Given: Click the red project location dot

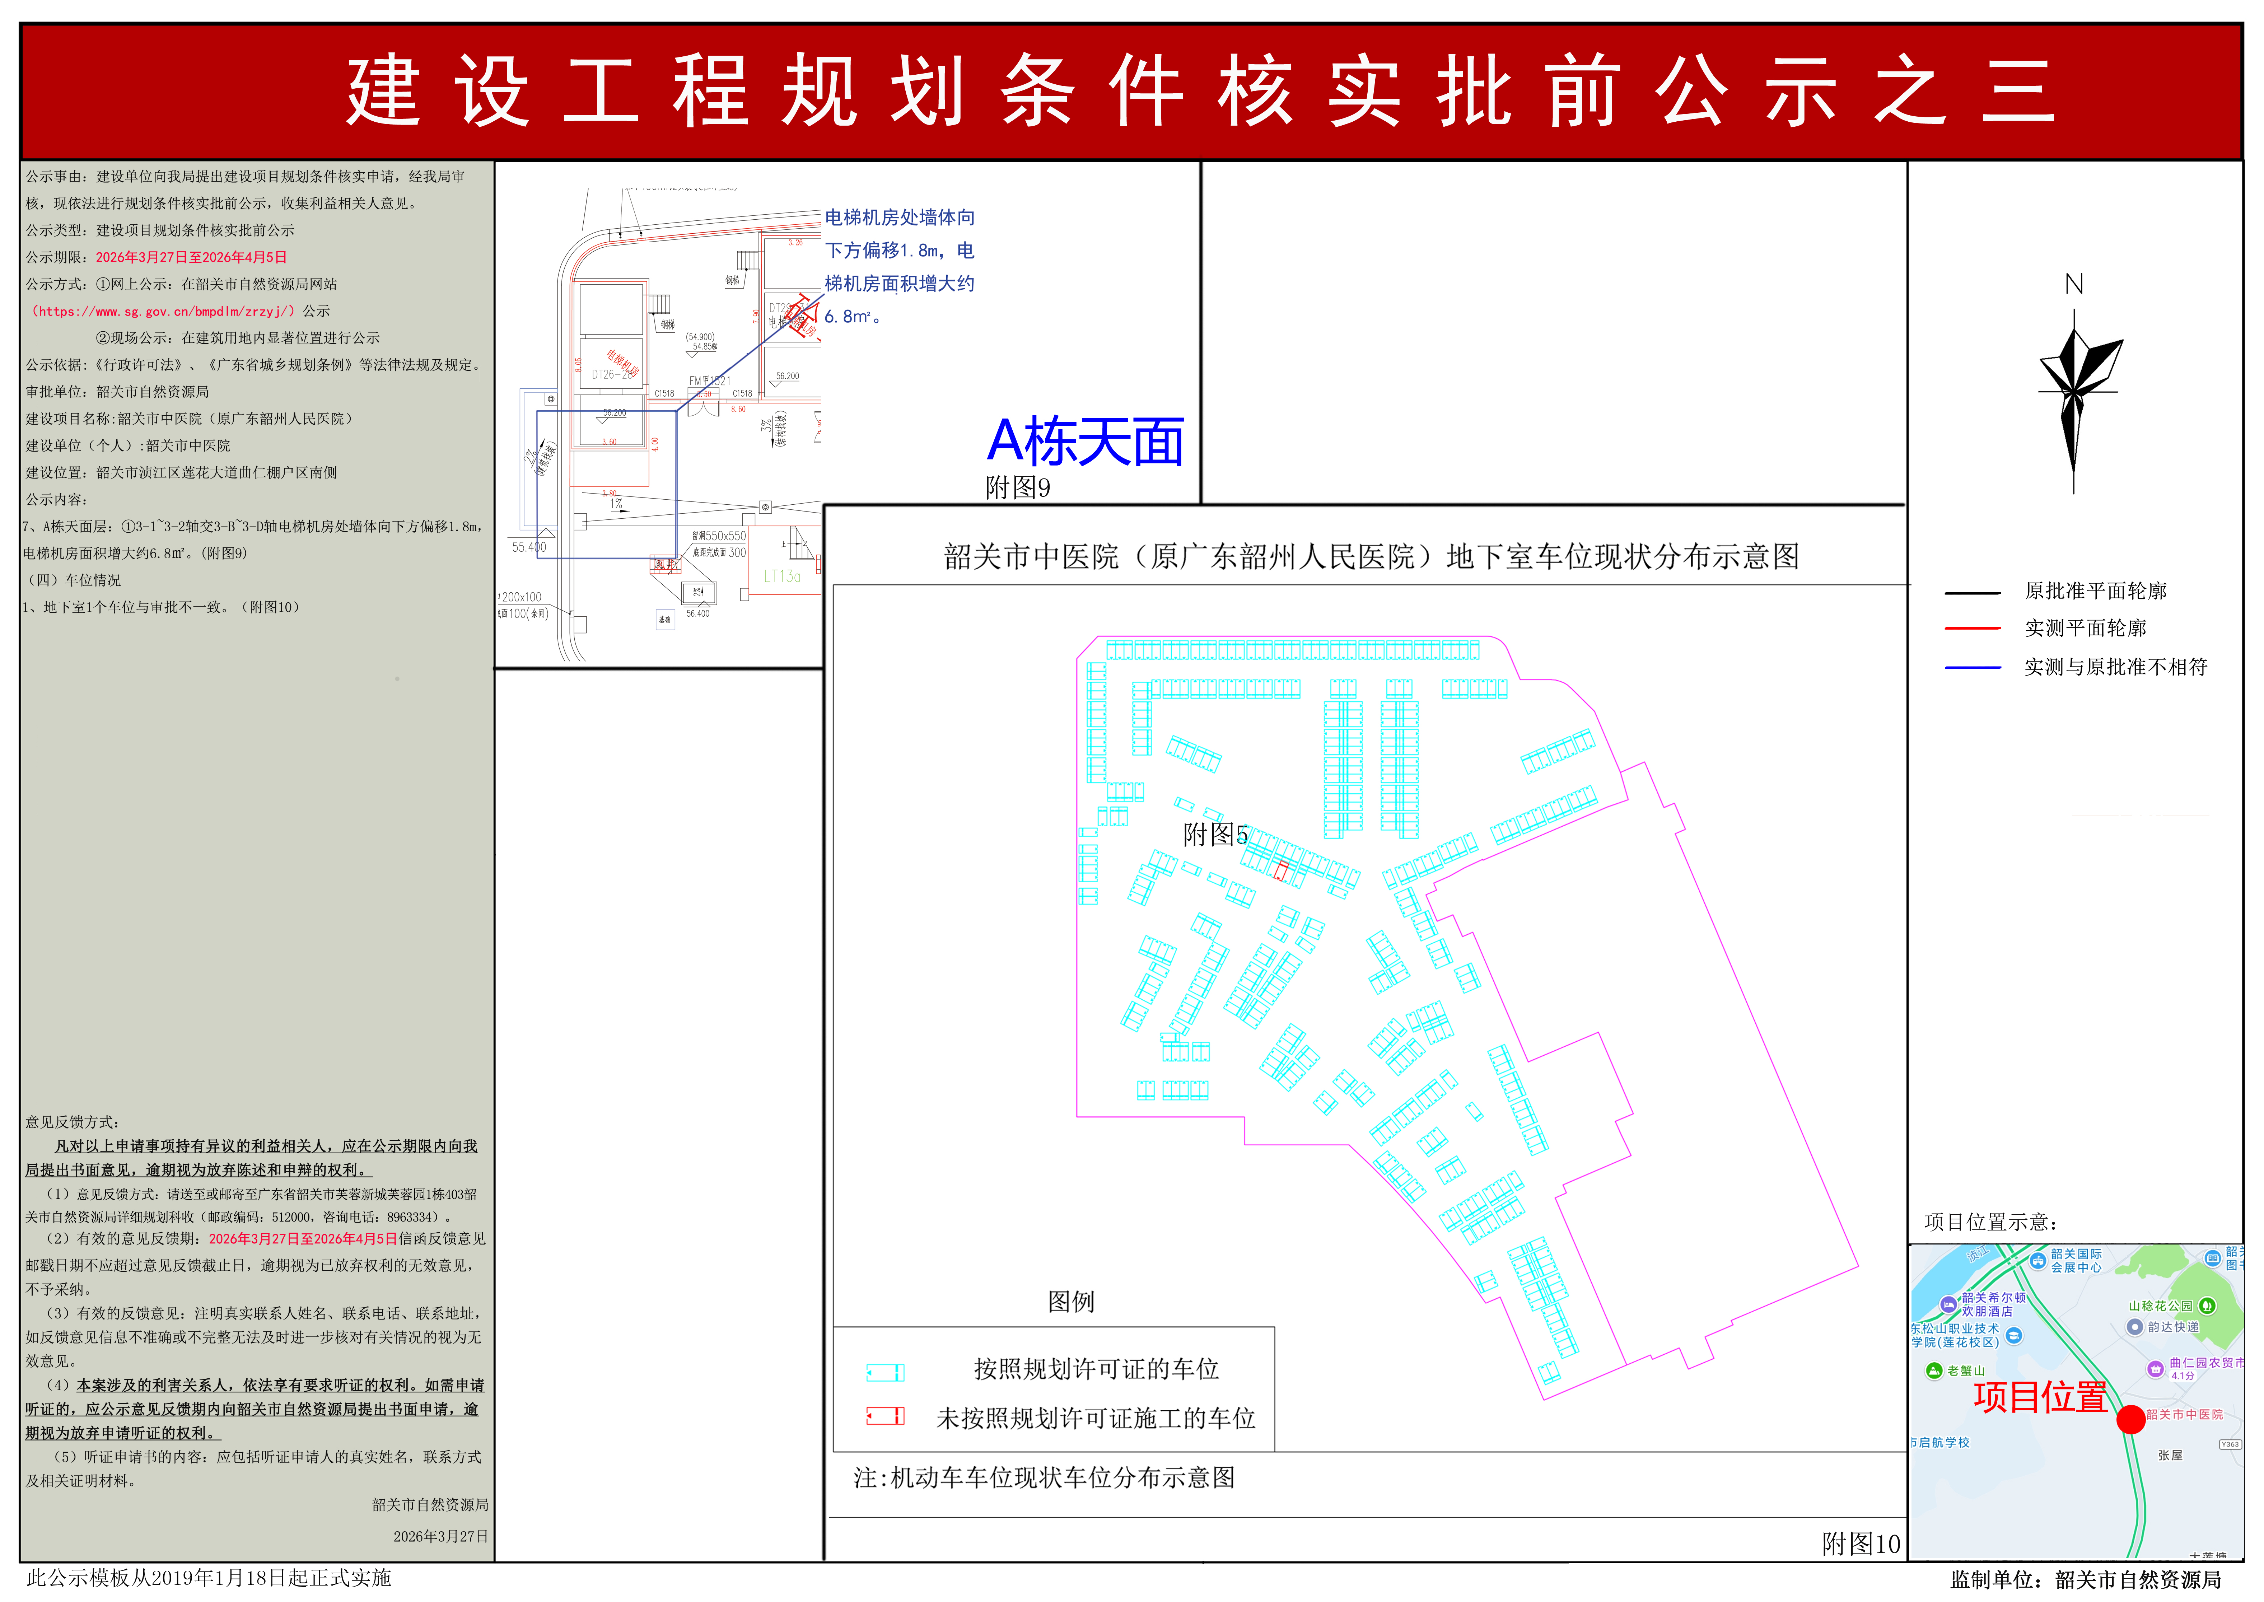Looking at the screenshot, I should (2131, 1420).
